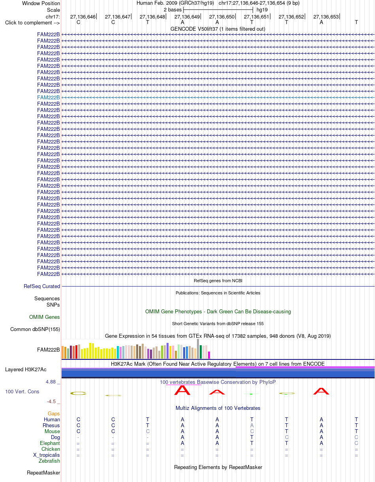Open the 100 Vert. Cons track label
Image resolution: width=375 pixels, height=482 pixels.
click(x=22, y=391)
